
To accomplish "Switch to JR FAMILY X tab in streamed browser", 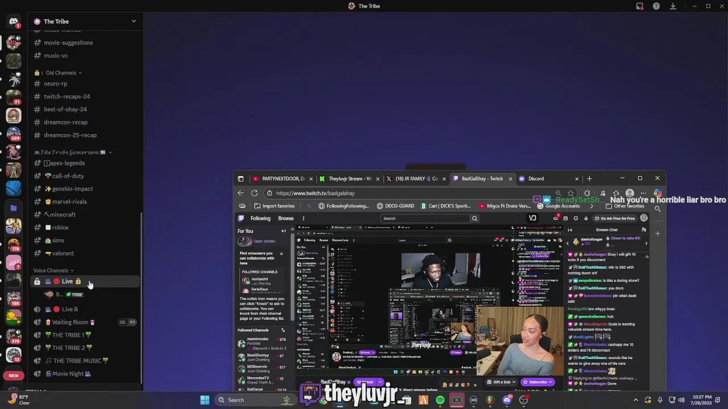I will click(415, 178).
